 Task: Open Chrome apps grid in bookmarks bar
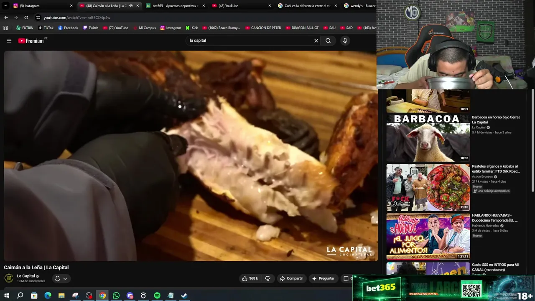click(x=5, y=28)
